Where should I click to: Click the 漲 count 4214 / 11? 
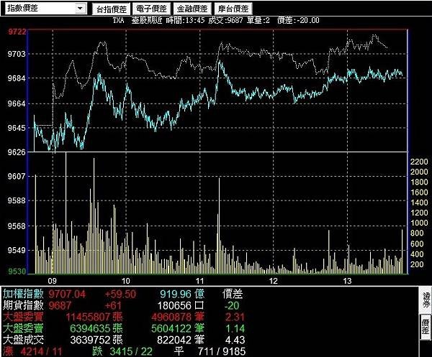point(41,351)
